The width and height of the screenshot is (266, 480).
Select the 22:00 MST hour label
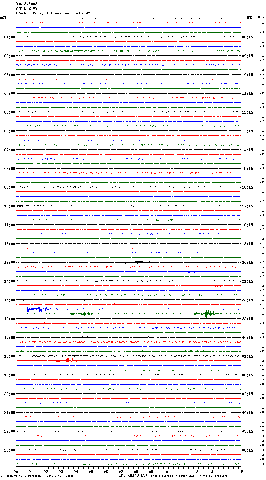10,431
